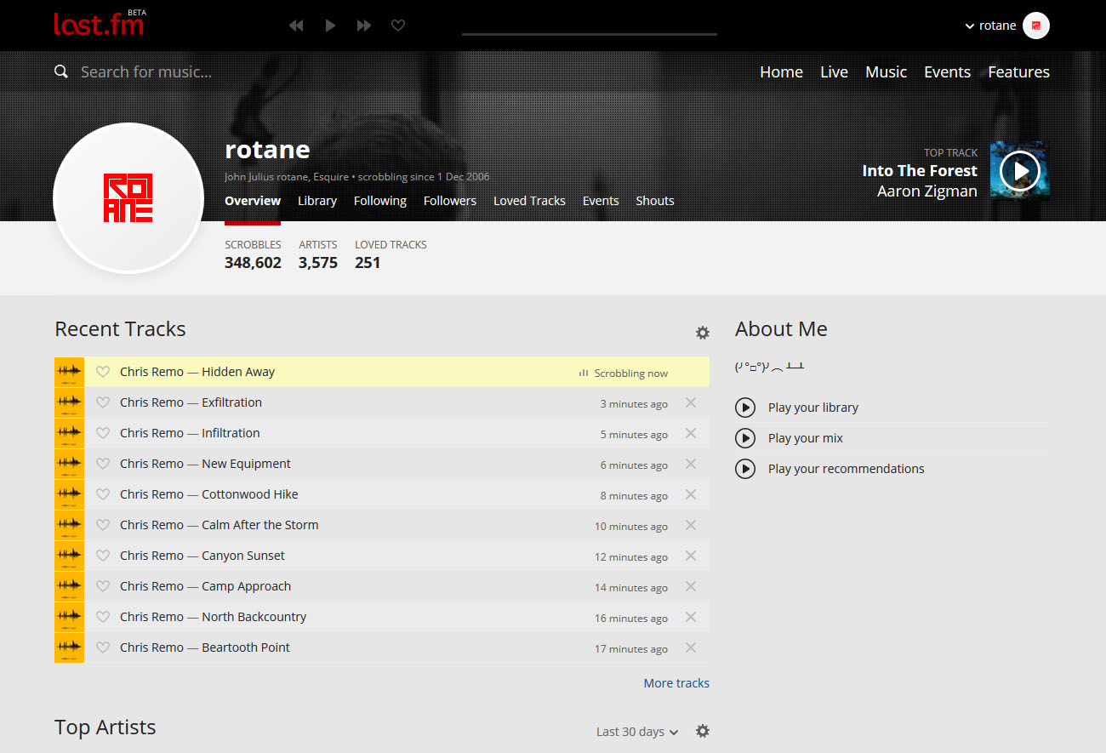The image size is (1106, 753).
Task: Open the 348,602 scrobbles count
Action: click(253, 263)
